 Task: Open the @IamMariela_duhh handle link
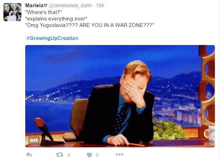tap(70, 5)
